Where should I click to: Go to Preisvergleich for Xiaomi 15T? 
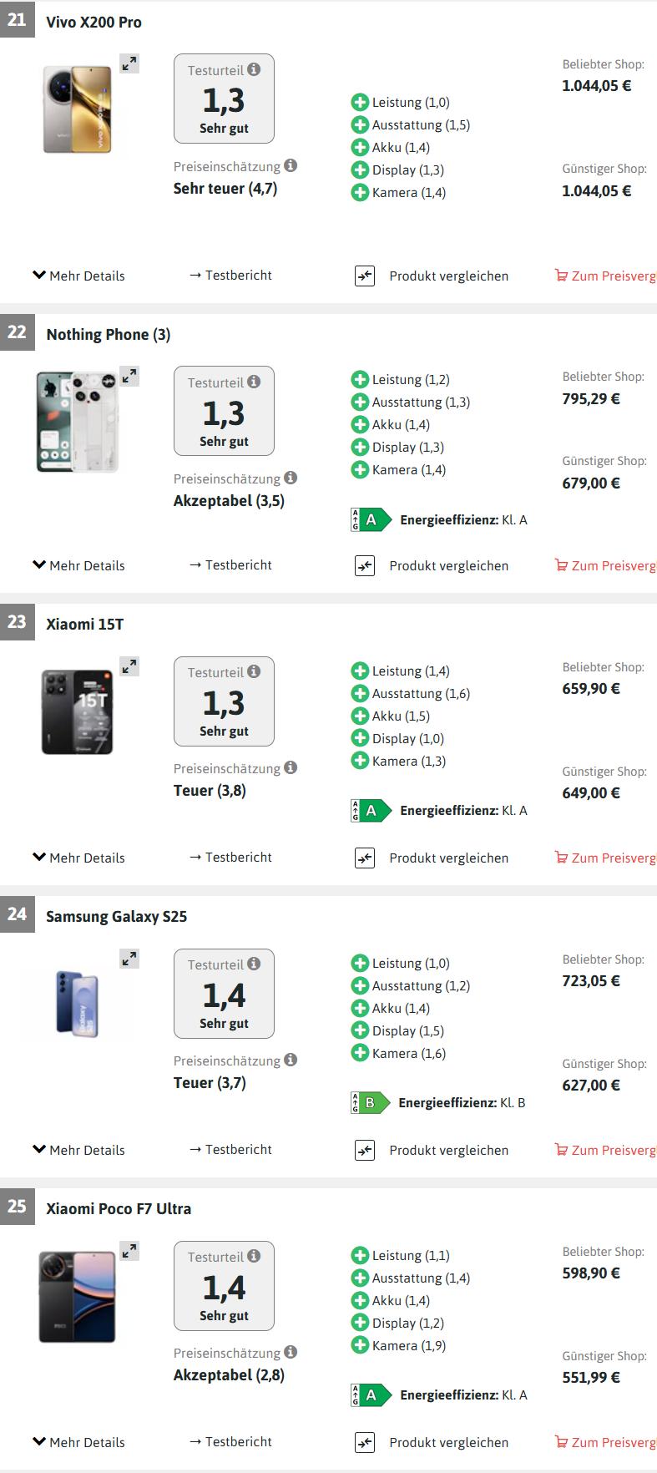(607, 858)
